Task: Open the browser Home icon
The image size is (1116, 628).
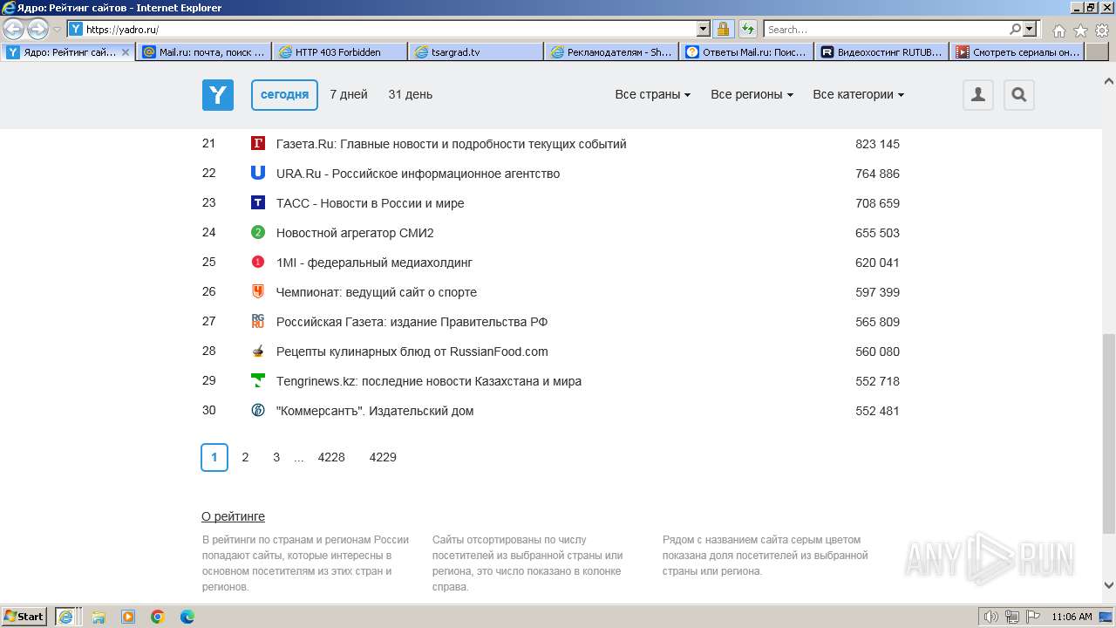Action: [1058, 31]
